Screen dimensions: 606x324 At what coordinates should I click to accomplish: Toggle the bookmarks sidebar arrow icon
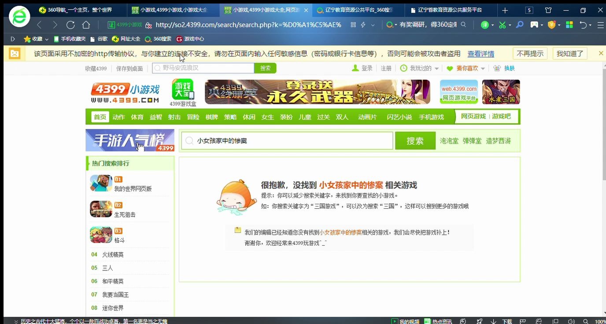(13, 39)
